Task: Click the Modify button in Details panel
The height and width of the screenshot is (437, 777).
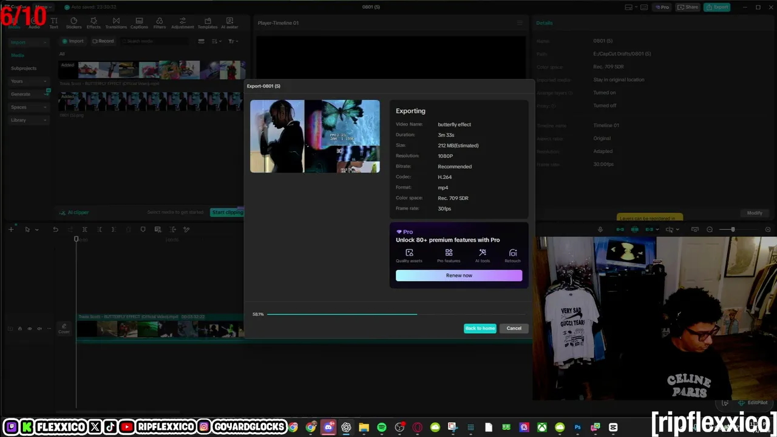Action: pos(755,213)
